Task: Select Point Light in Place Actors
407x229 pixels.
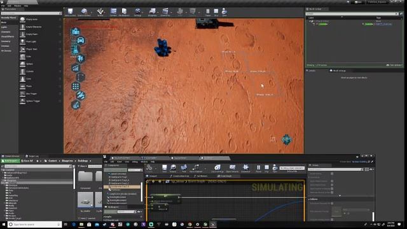Action: 40,41
